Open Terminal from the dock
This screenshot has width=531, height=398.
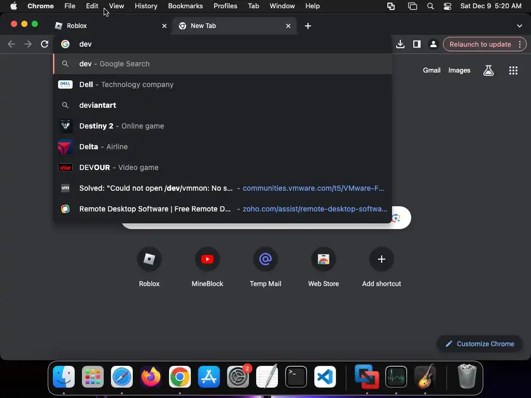296,377
